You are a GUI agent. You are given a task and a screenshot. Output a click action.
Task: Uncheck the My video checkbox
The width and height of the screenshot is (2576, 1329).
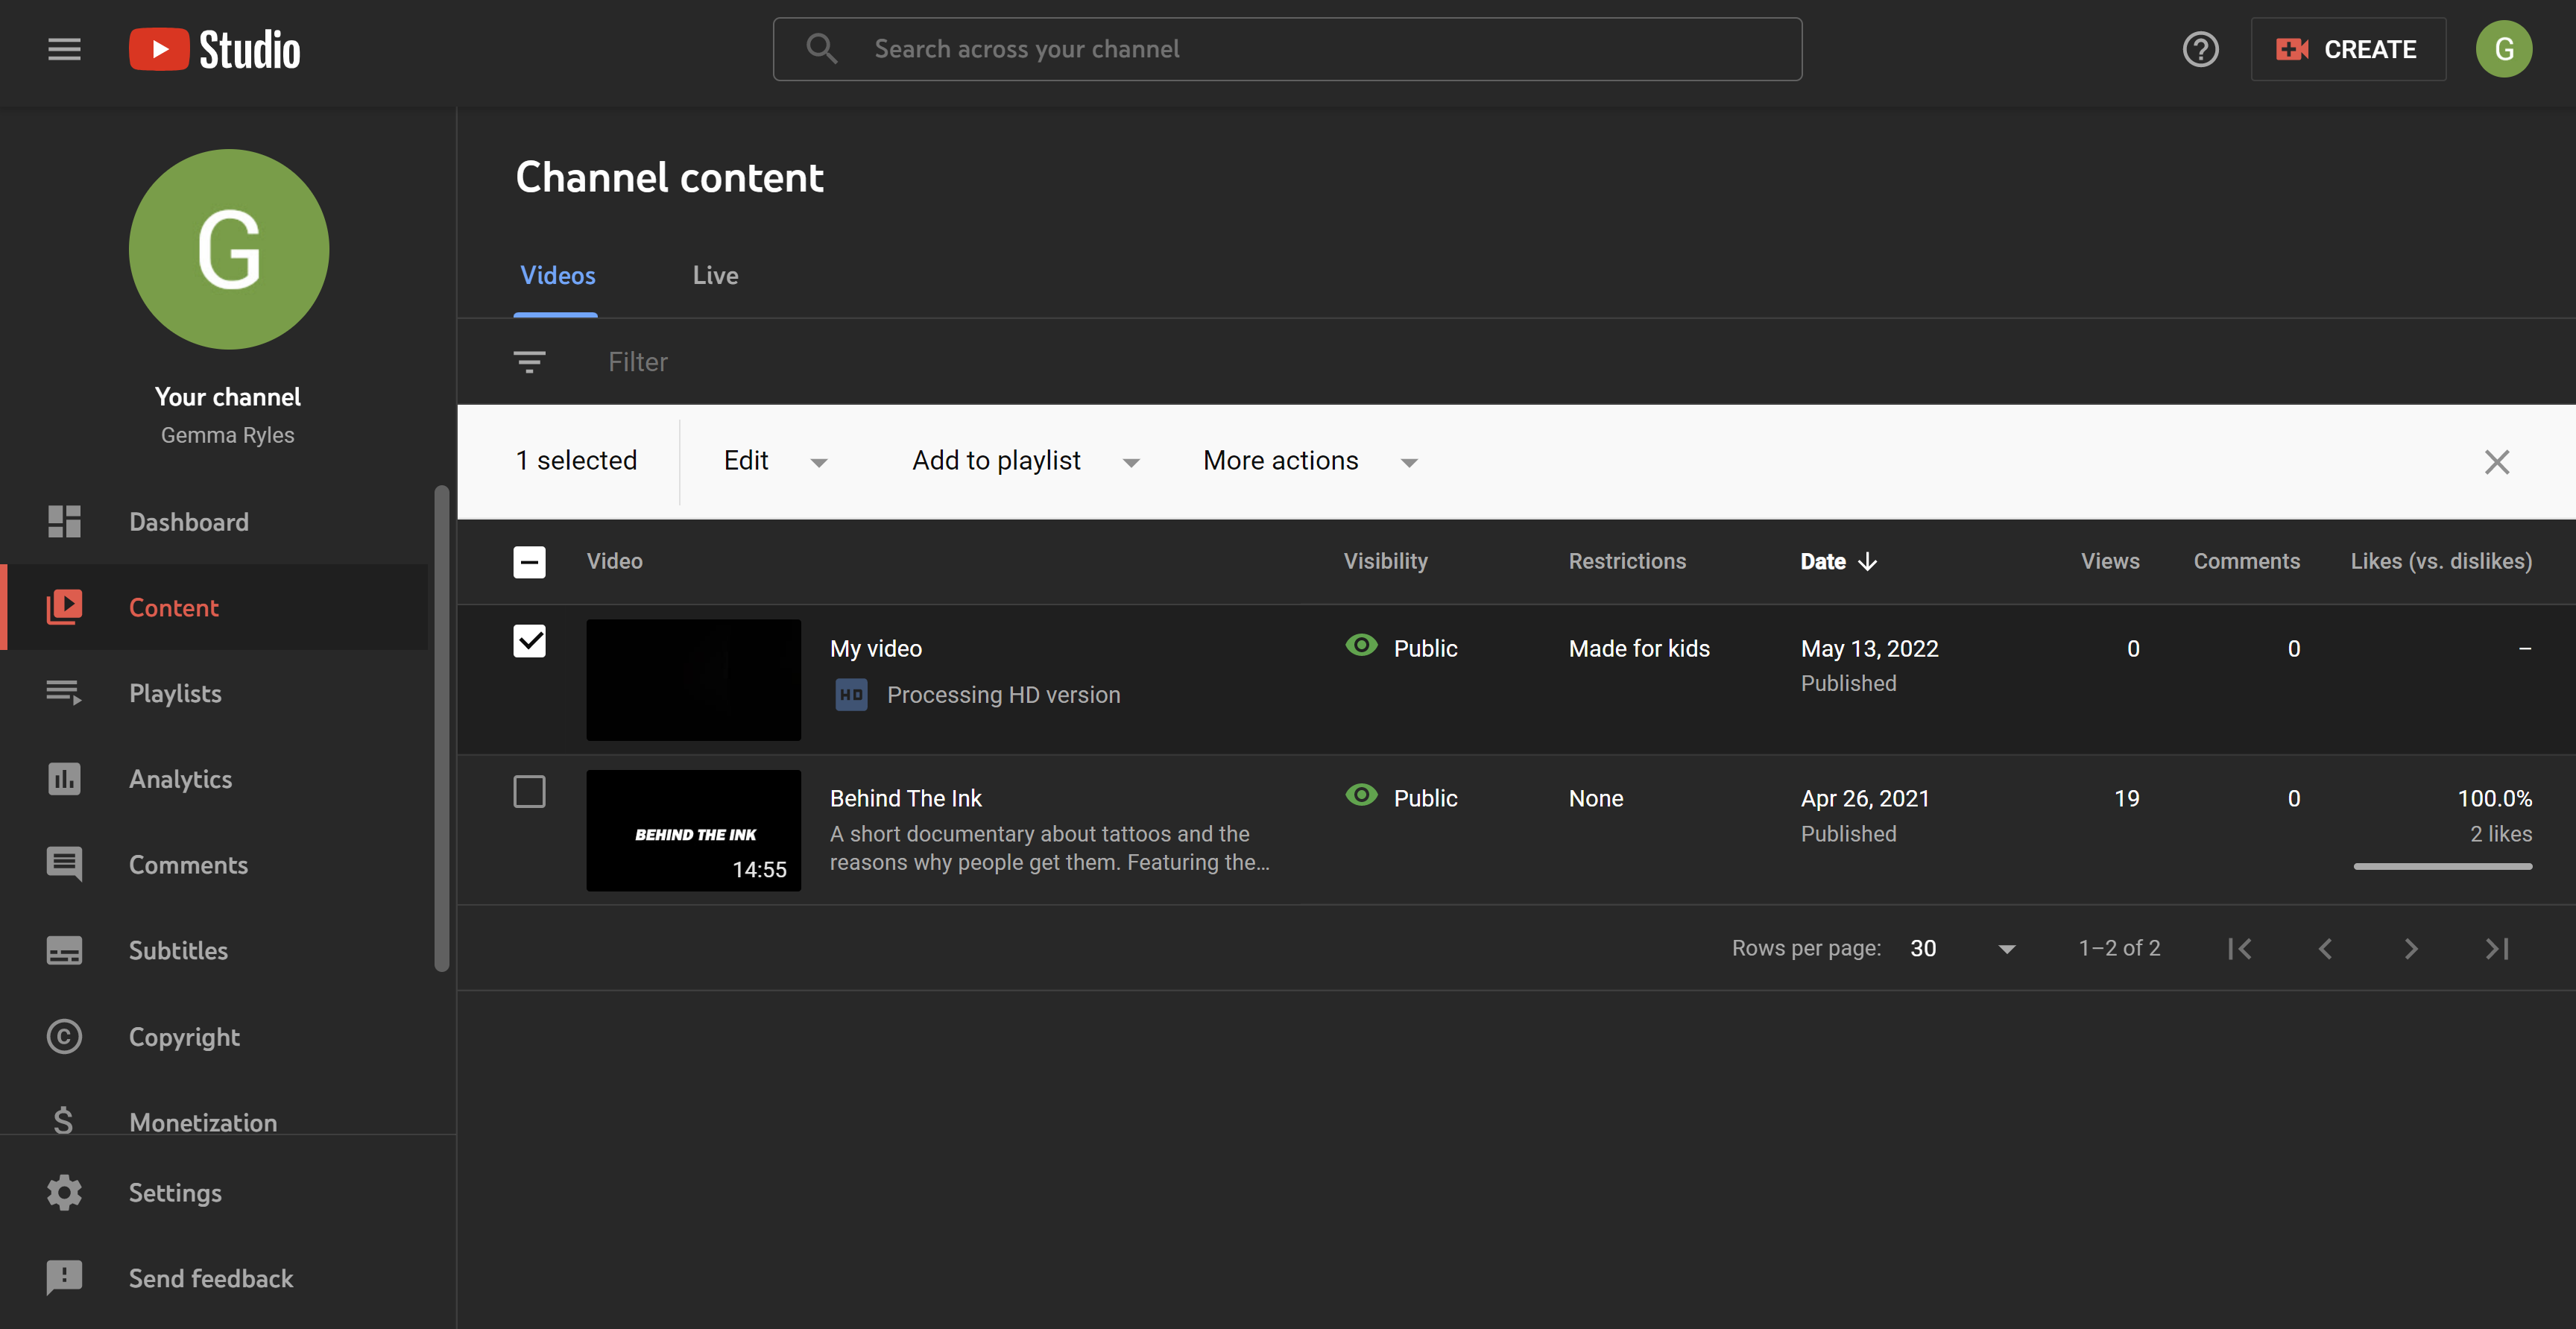point(529,641)
